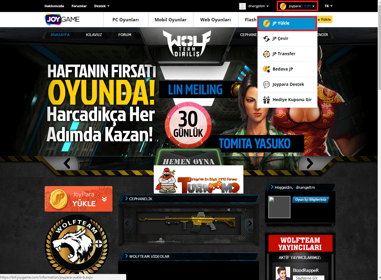Go to next banner slide arrow
This screenshot has width=381, height=280.
pos(310,163)
